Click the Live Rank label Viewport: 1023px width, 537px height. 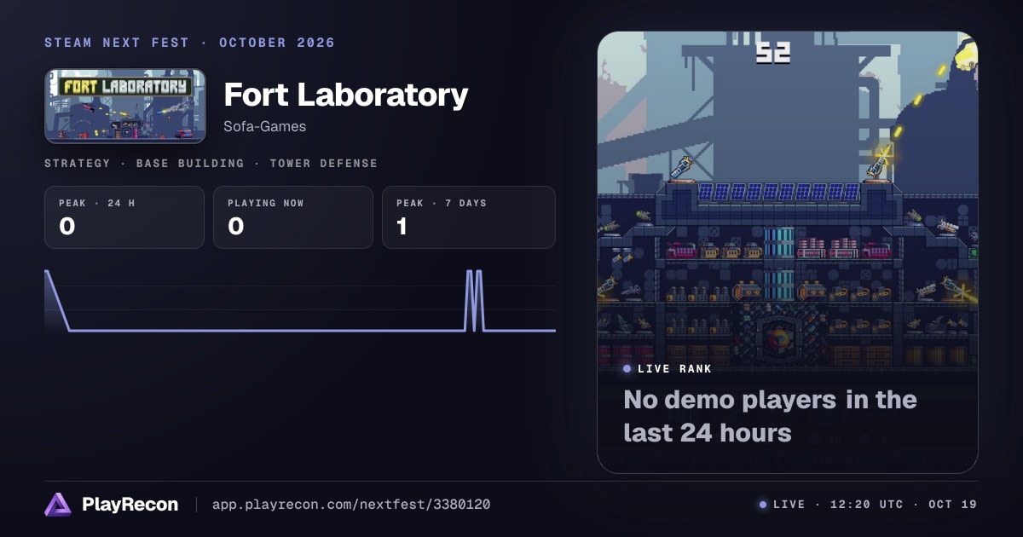click(673, 369)
